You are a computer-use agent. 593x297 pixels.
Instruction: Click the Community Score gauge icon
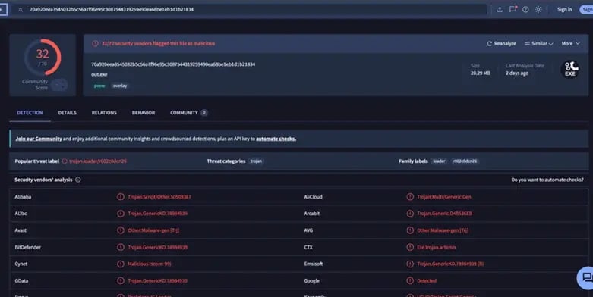click(x=59, y=85)
